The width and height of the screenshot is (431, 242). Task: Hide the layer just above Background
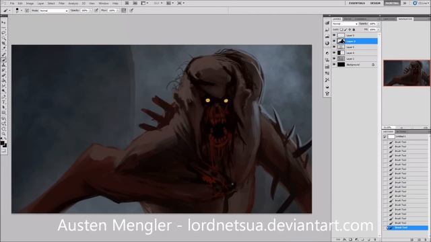pyautogui.click(x=334, y=58)
